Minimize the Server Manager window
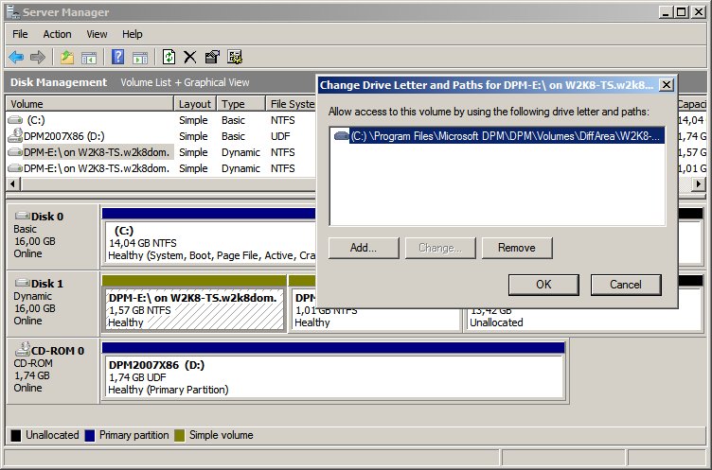712x470 pixels. [x=666, y=11]
